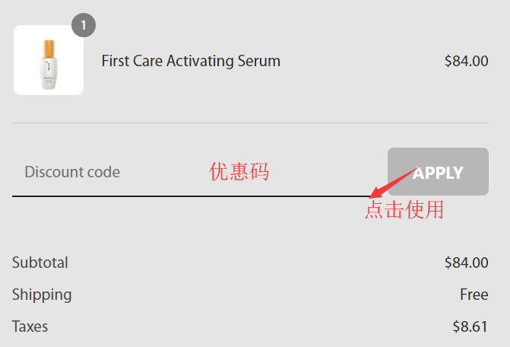Click the Subtotal label

[40, 263]
